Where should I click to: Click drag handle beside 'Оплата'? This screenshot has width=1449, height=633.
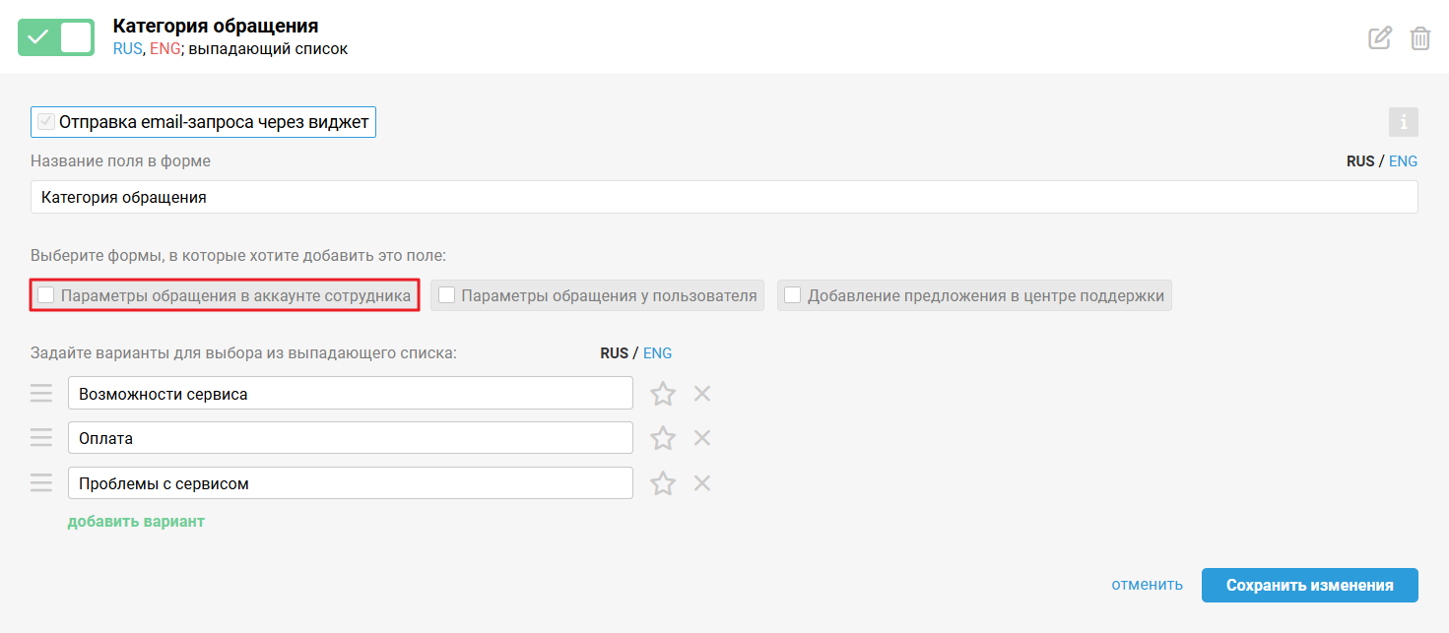(x=41, y=438)
